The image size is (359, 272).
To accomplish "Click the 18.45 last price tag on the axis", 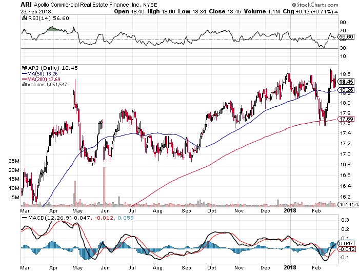I will (x=346, y=82).
